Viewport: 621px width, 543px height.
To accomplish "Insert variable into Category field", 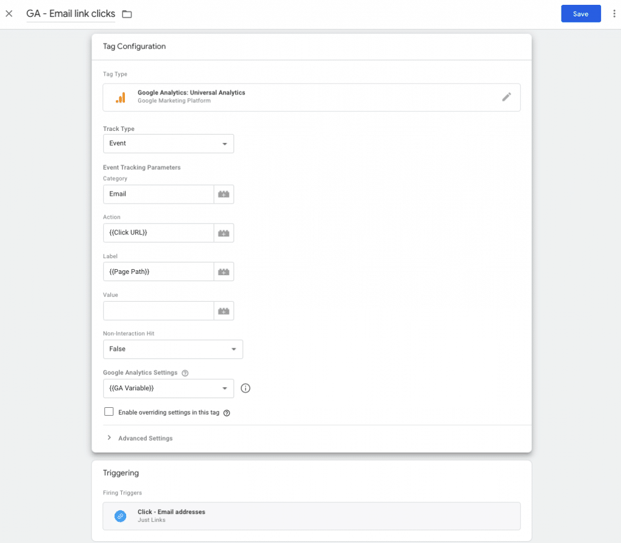I will (224, 195).
